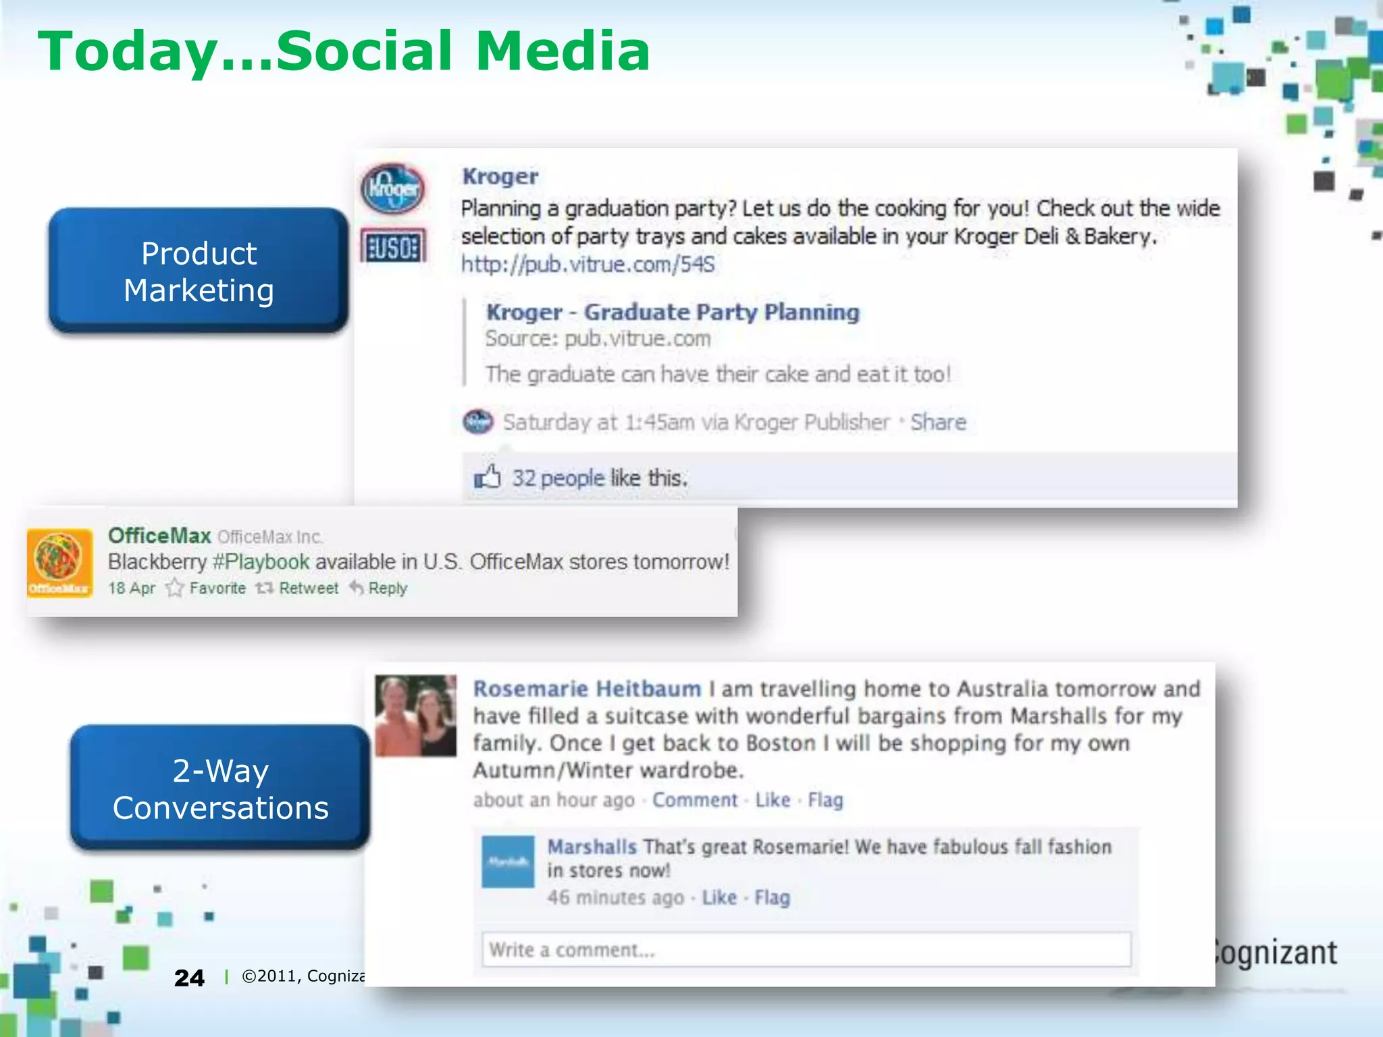
Task: Open the pub.vitrue.com/54S link
Action: (588, 264)
